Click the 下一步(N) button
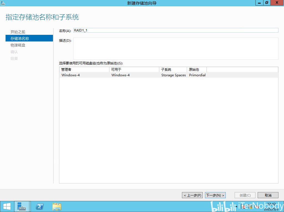This screenshot has width=284, height=212. (x=215, y=195)
